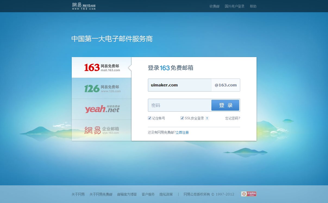Open the customer service page
The height and width of the screenshot is (203, 328).
click(x=148, y=194)
